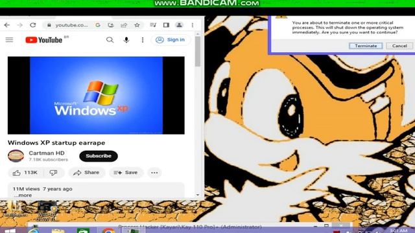Like the video with 113K likes
The width and height of the screenshot is (415, 233).
25,173
